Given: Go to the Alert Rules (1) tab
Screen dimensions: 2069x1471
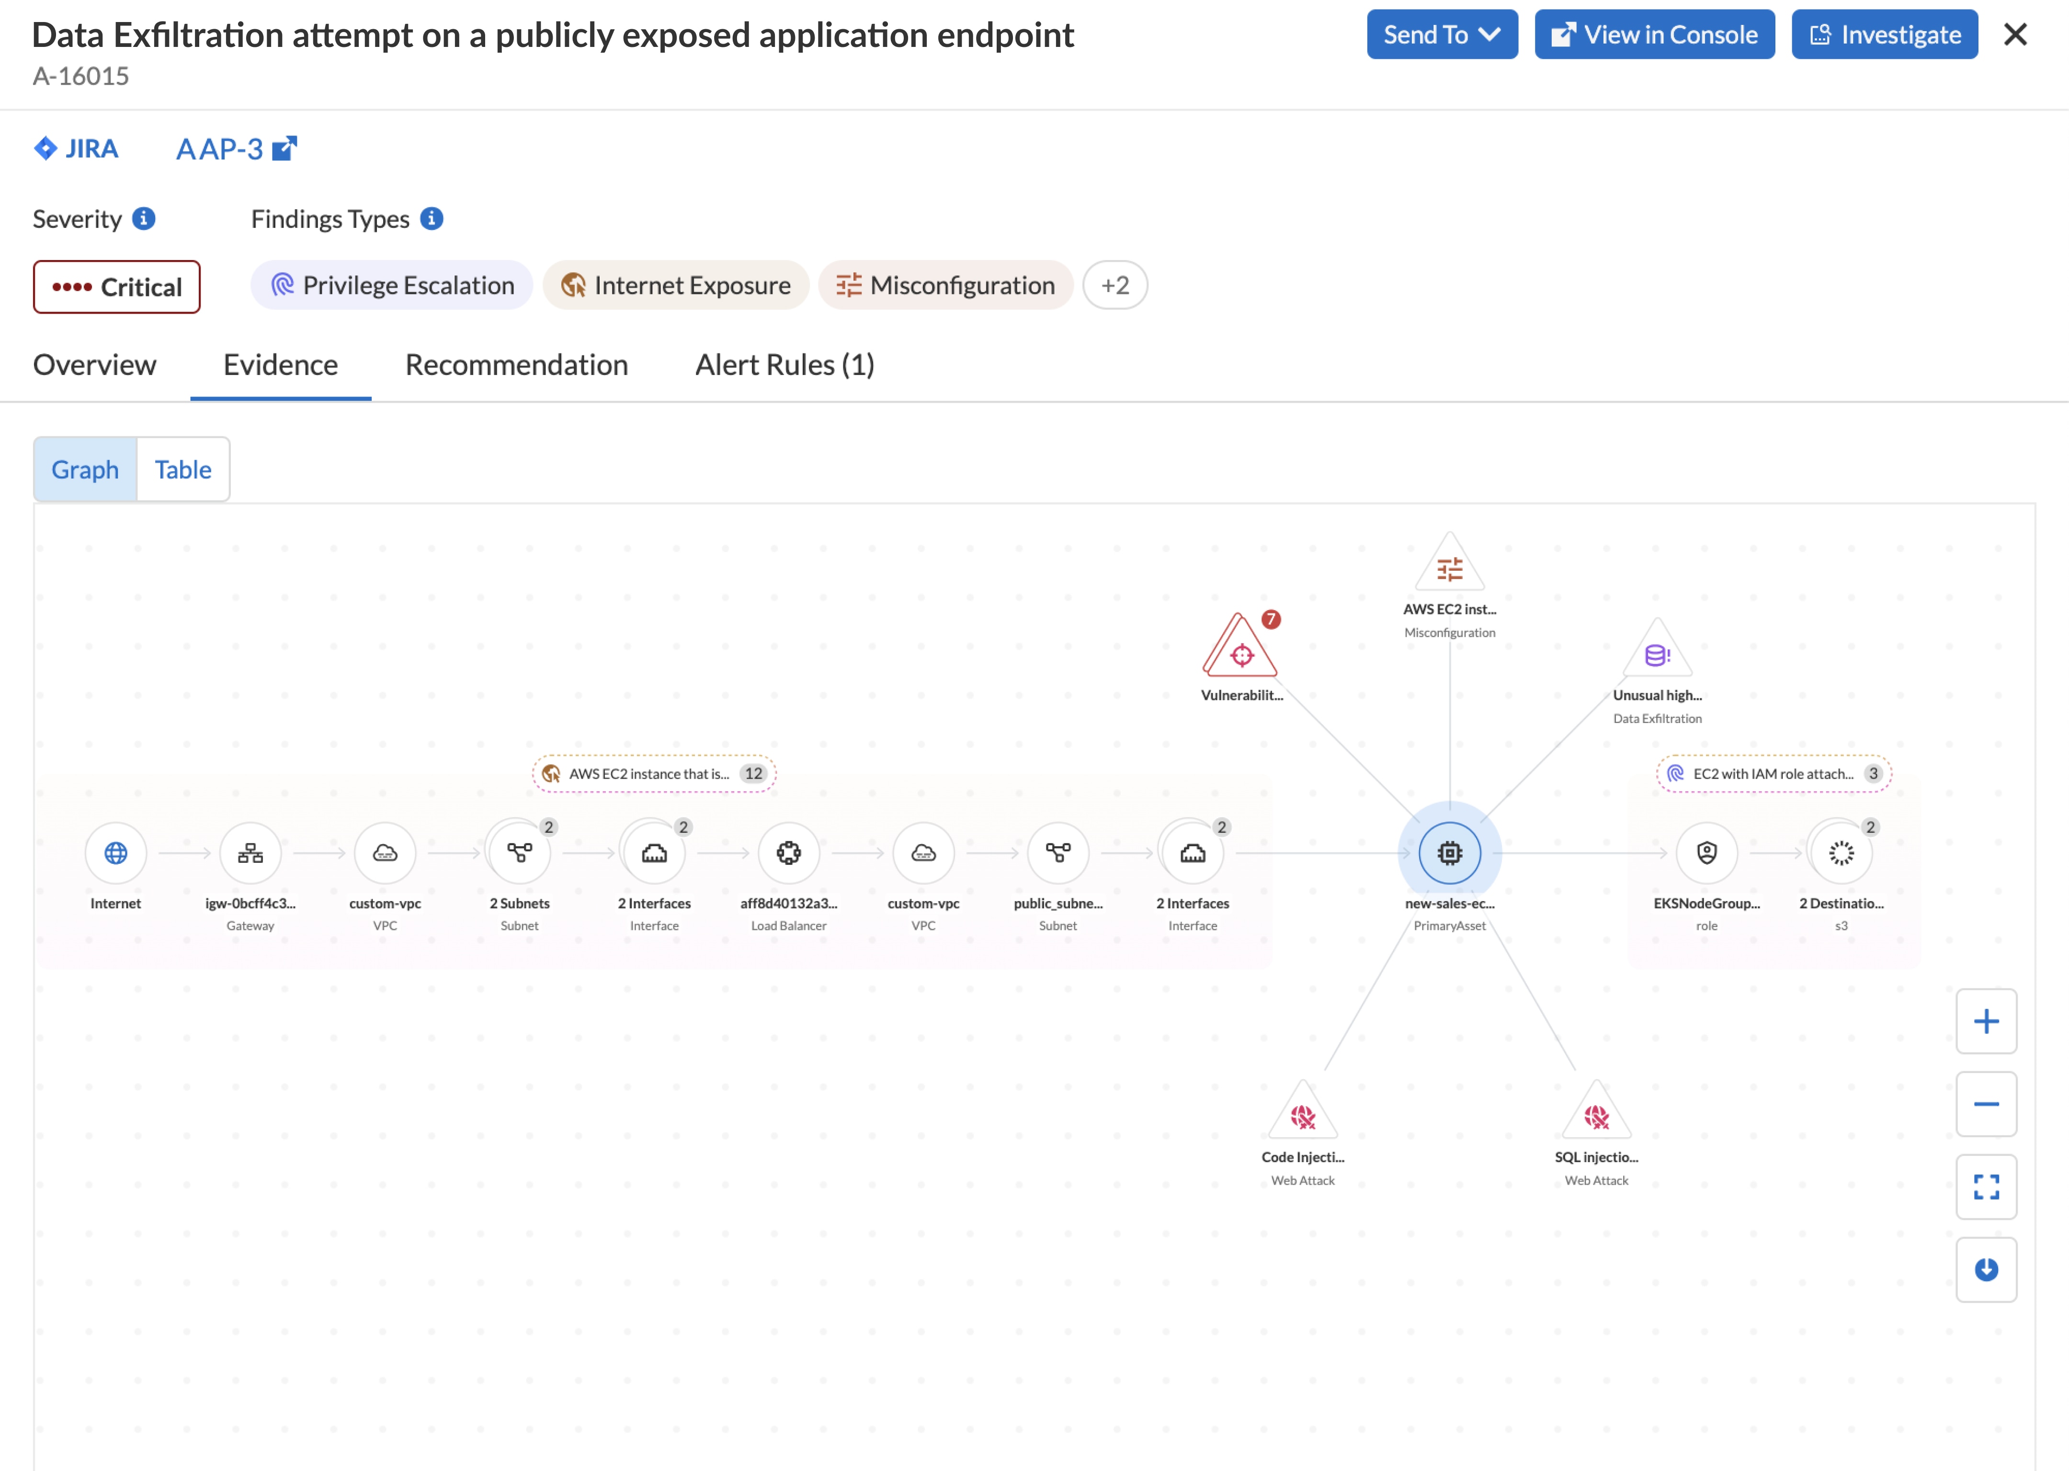Looking at the screenshot, I should coord(784,365).
